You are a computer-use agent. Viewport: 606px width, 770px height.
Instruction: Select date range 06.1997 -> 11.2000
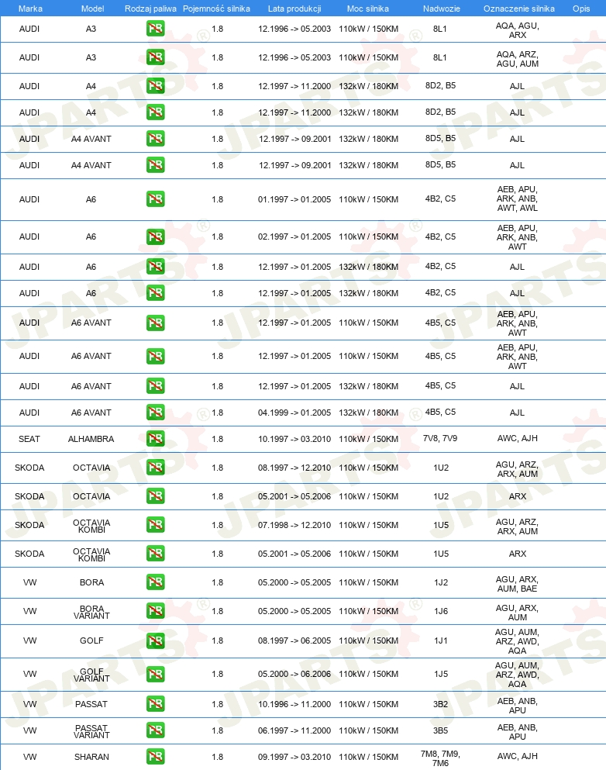tap(294, 730)
